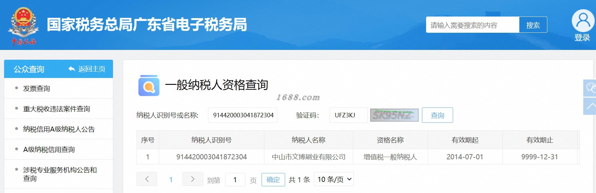Click the 公众查询 sidebar header
596x193 pixels.
[x=29, y=69]
